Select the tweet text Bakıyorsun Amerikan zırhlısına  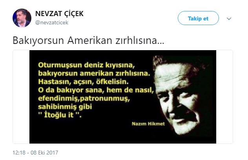[x=88, y=41]
